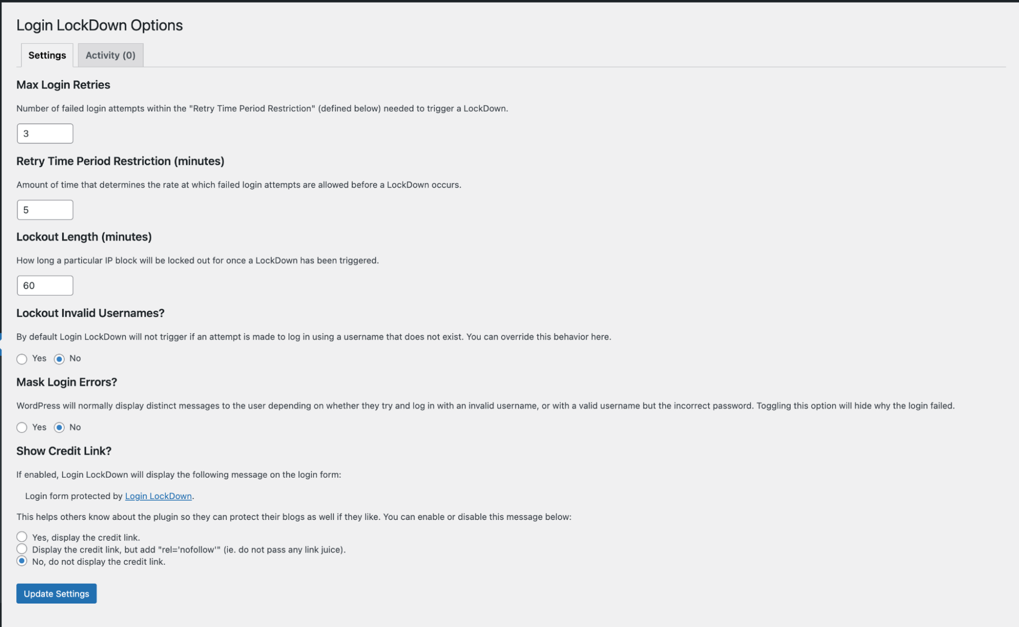The image size is (1019, 627).
Task: Choose Yes radio under Mask Login Errors
Action: (21, 428)
